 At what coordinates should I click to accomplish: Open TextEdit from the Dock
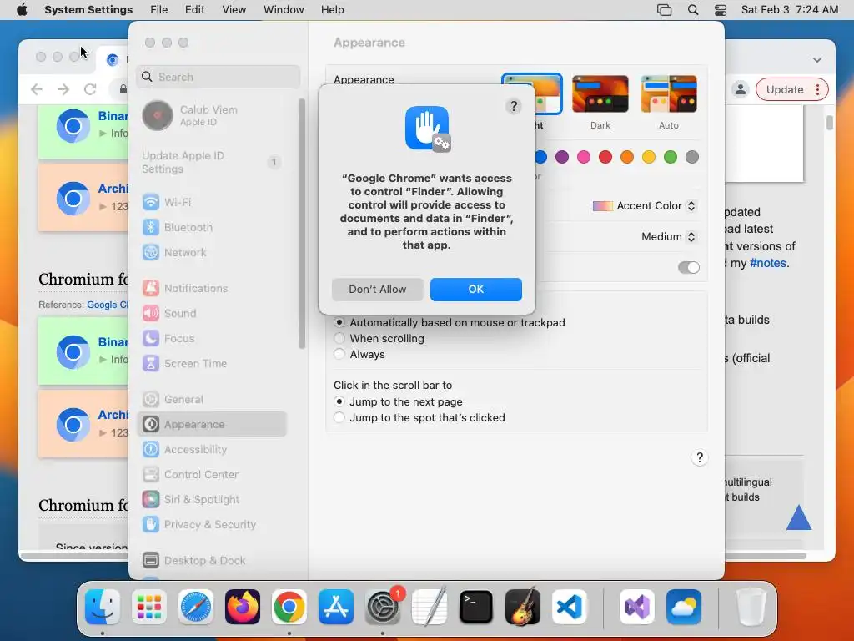click(x=430, y=607)
